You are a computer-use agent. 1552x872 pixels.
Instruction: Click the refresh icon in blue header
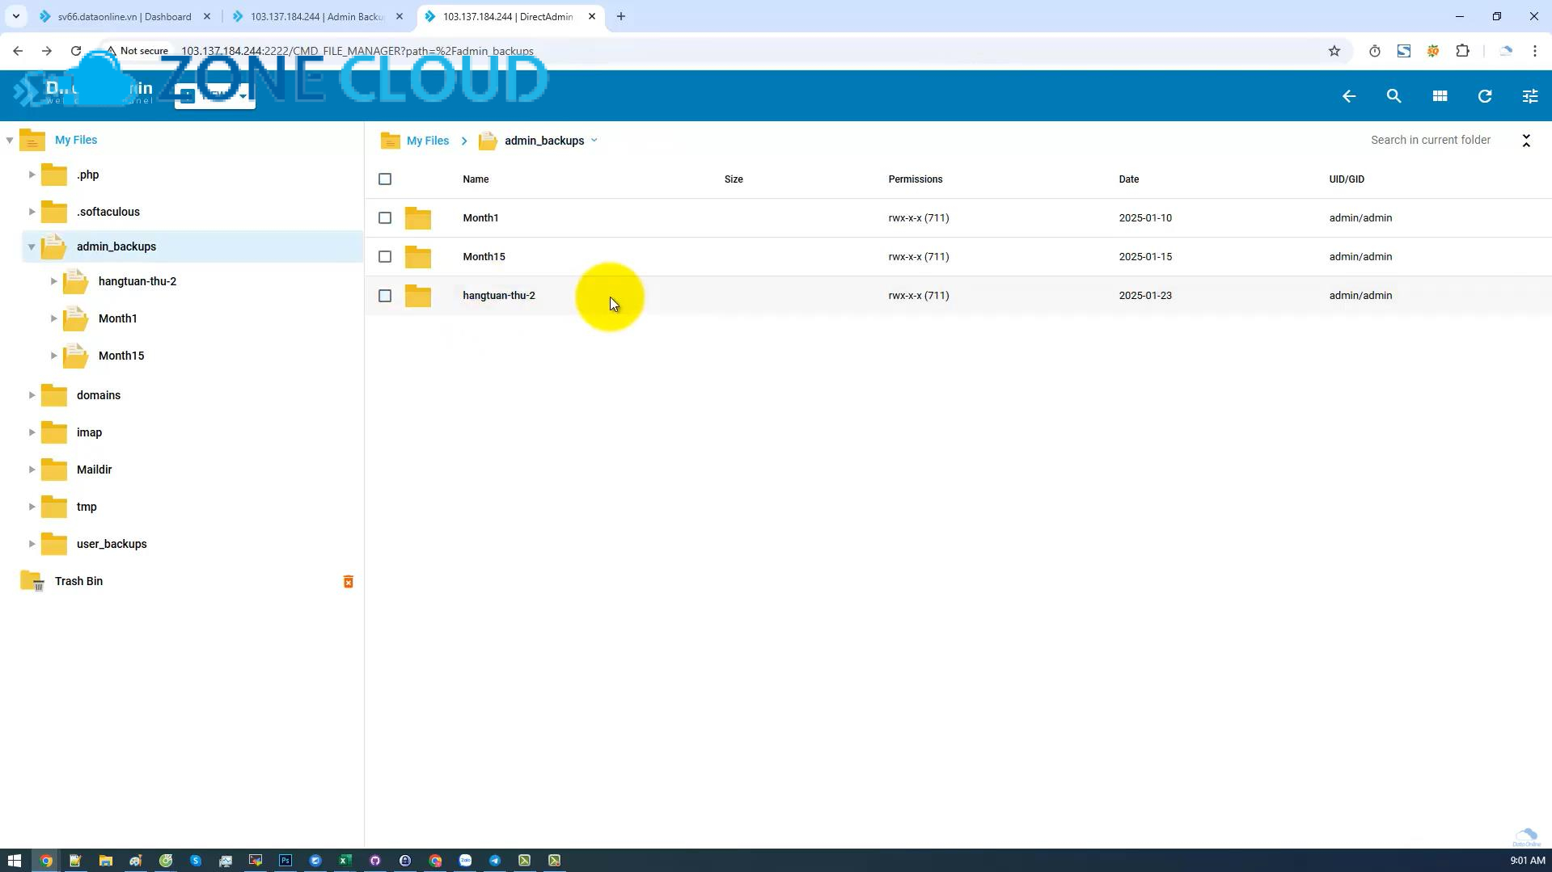point(1485,96)
